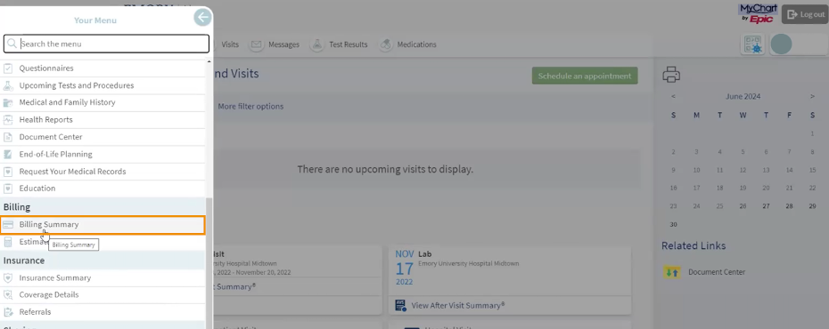Go to Messages in top navigation
This screenshot has height=329, width=829.
click(283, 44)
